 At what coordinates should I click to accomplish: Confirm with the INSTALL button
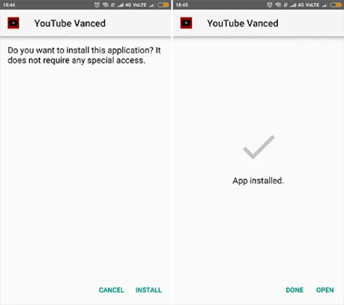[148, 290]
